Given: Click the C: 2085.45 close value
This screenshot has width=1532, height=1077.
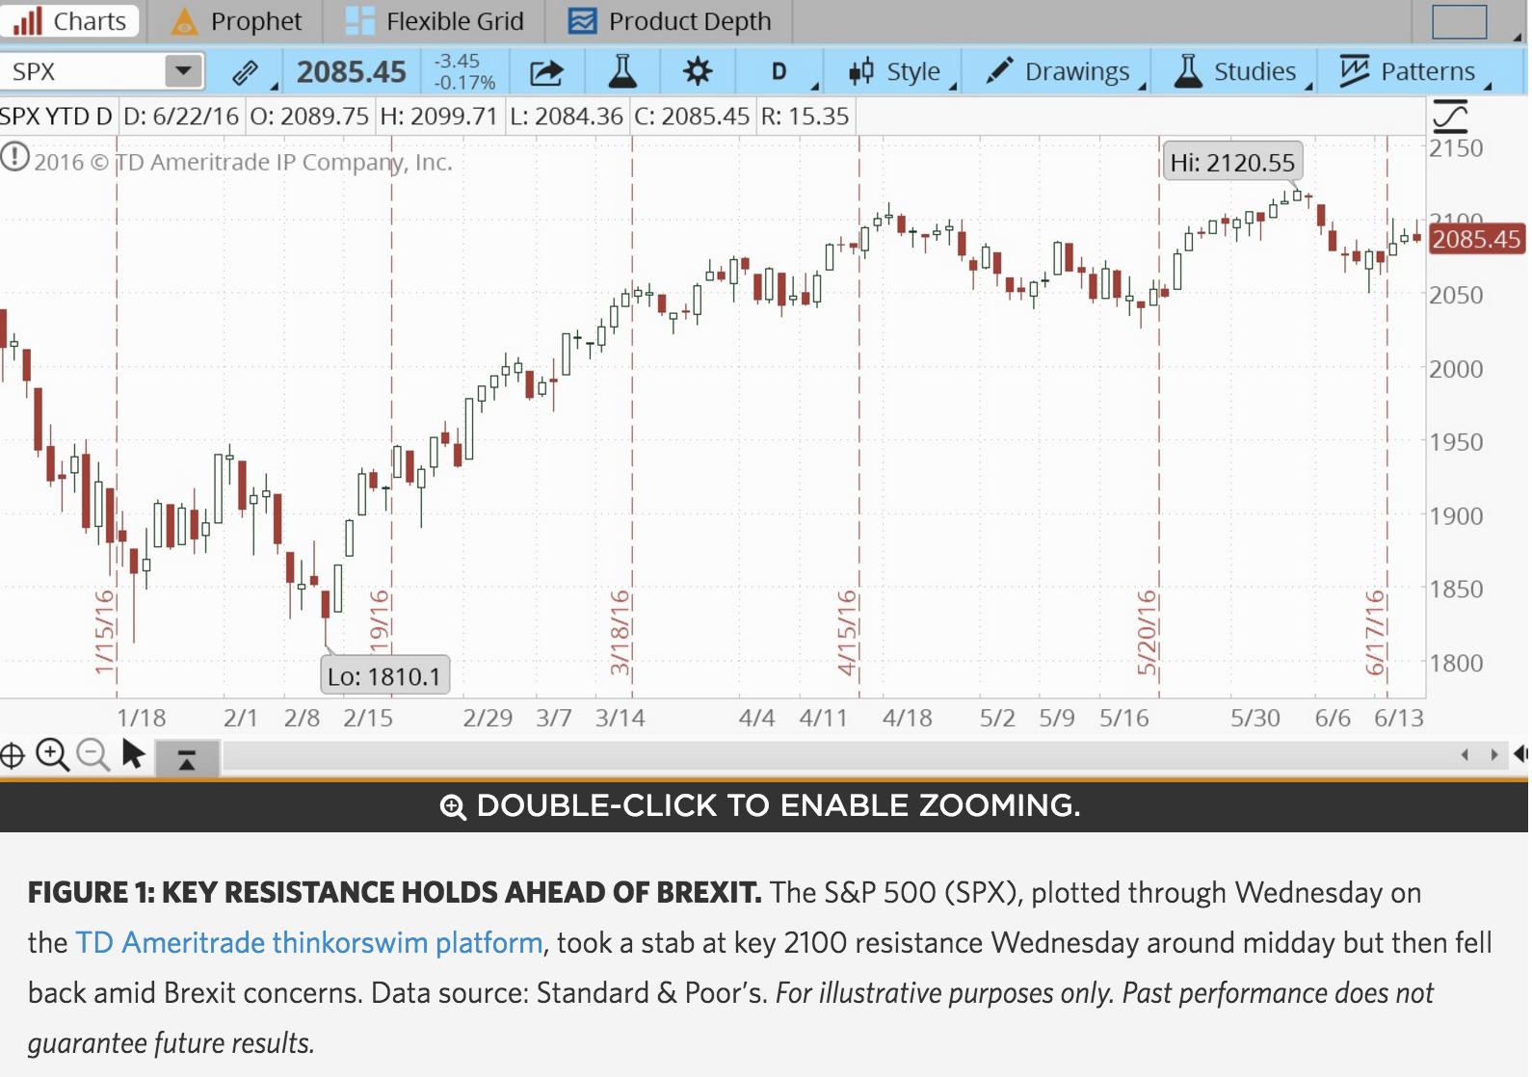Looking at the screenshot, I should coord(692,117).
